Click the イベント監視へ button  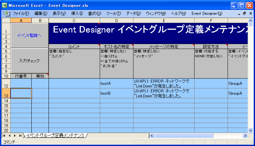tap(29, 36)
